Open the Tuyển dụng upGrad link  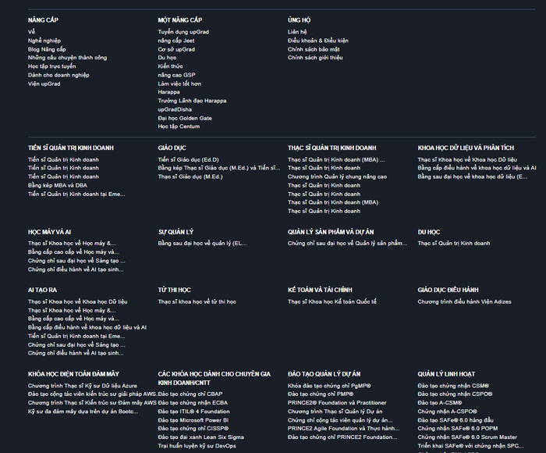coord(183,32)
